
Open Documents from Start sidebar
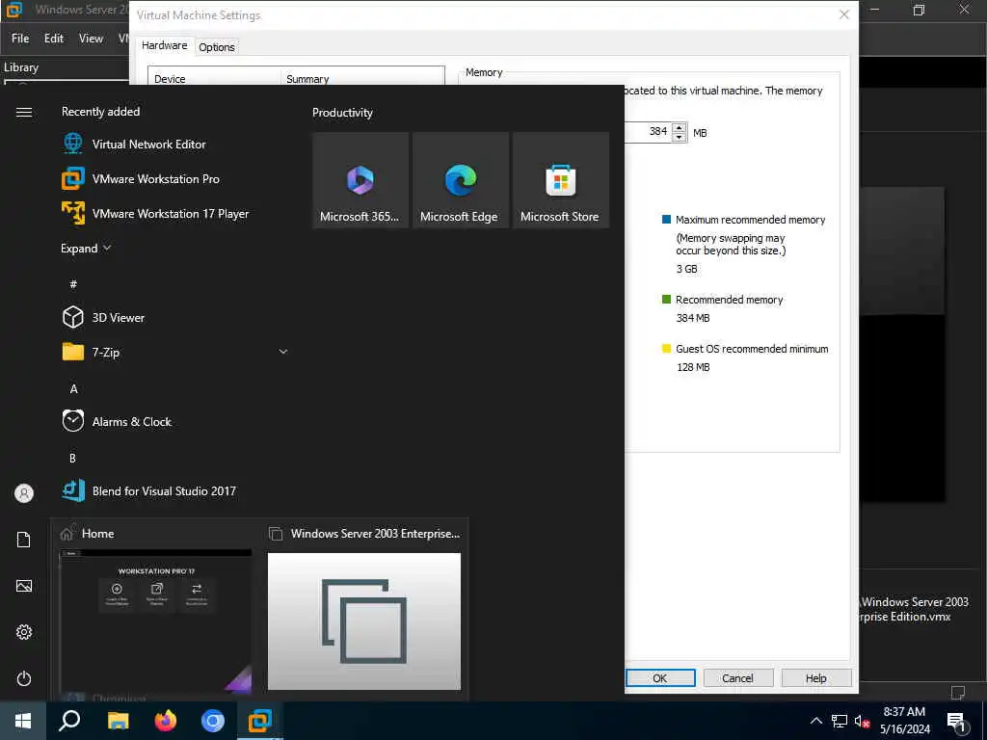24,540
